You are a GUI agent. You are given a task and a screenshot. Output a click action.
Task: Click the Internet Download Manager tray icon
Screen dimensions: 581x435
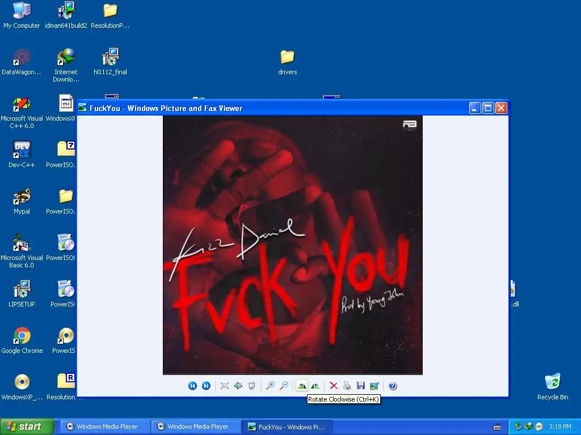click(x=528, y=427)
